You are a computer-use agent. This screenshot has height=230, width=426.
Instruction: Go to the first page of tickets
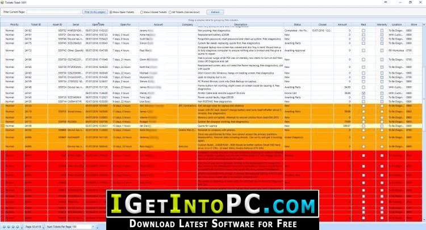tap(4, 227)
